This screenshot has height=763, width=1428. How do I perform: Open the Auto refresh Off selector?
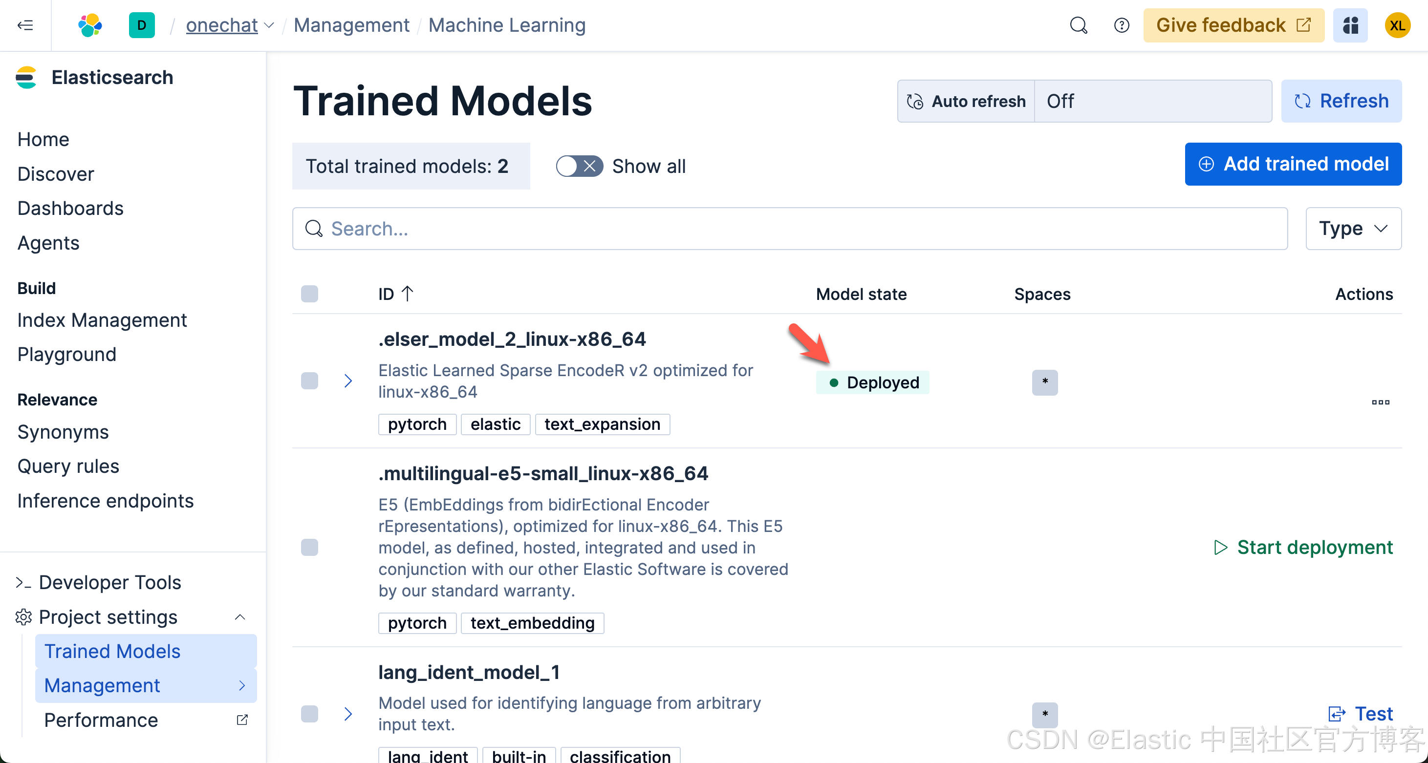tap(1153, 101)
